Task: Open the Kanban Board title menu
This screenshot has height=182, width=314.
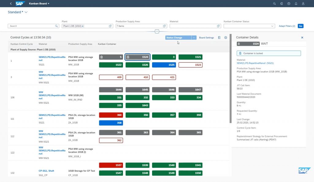Action: click(39, 4)
